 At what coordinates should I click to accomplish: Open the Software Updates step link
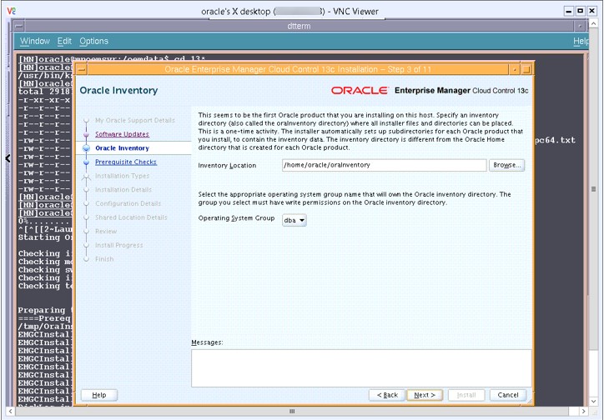(x=122, y=134)
